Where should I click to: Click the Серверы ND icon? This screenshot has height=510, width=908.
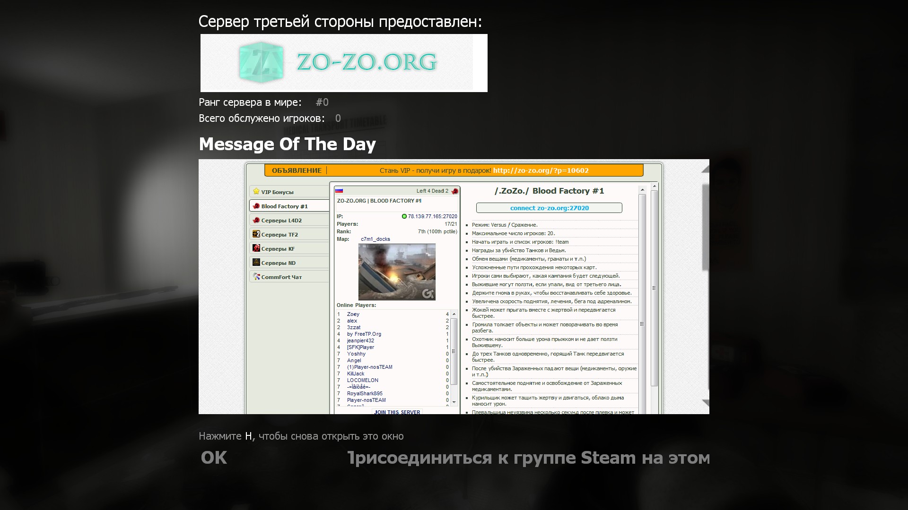pyautogui.click(x=256, y=263)
